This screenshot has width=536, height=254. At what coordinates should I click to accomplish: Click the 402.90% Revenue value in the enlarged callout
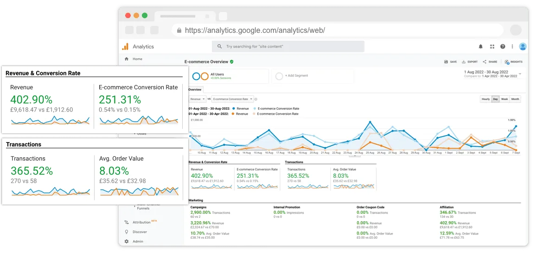pos(31,99)
